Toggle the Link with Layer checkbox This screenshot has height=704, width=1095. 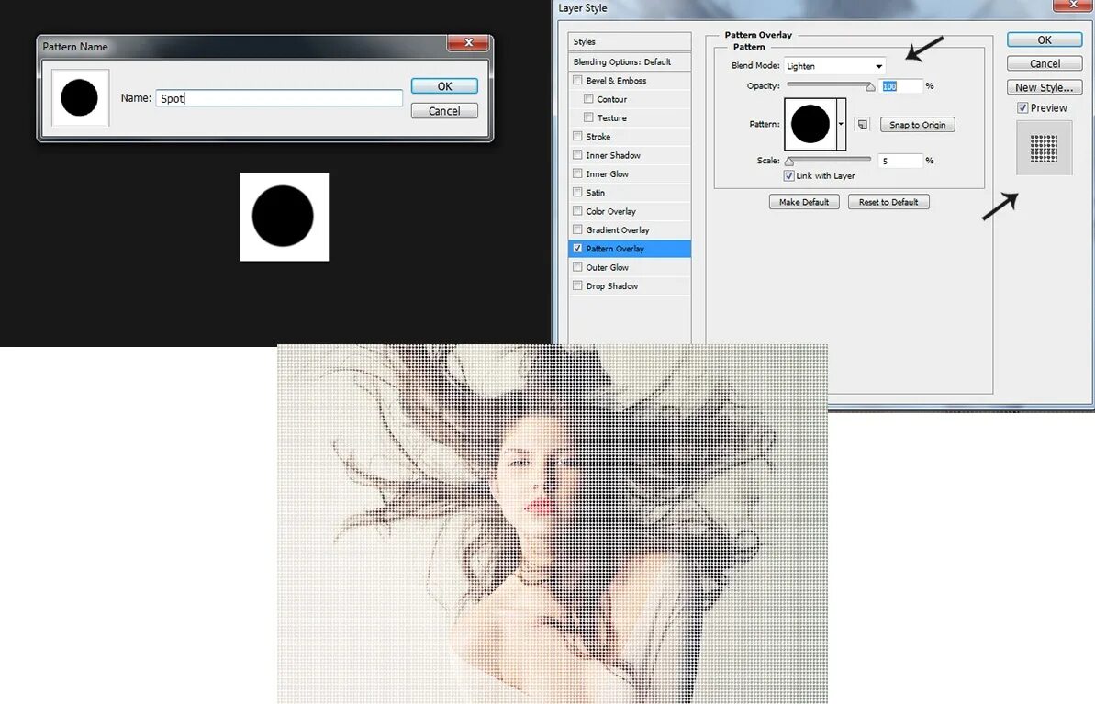(x=788, y=176)
